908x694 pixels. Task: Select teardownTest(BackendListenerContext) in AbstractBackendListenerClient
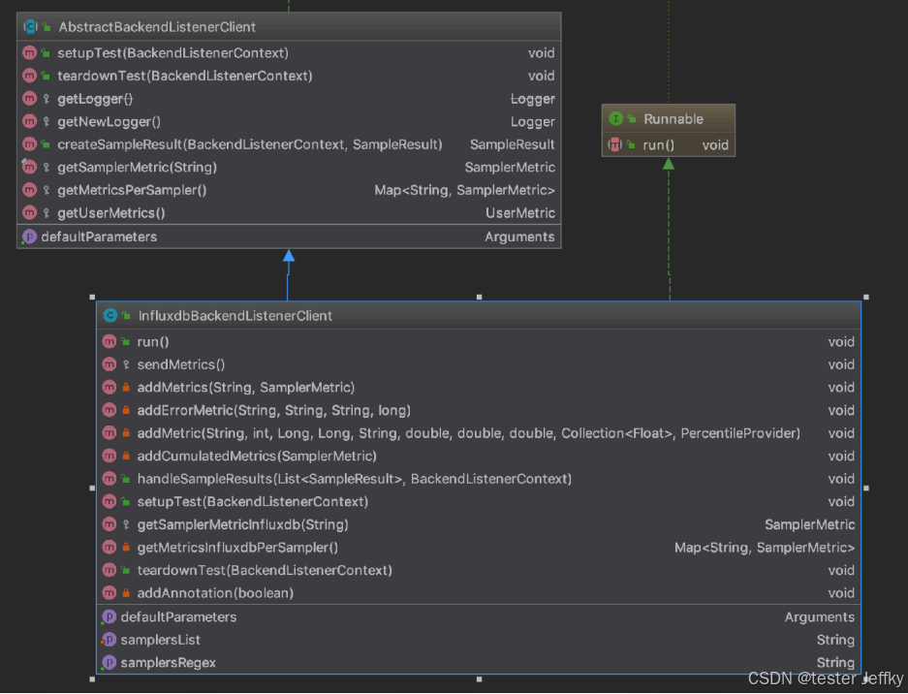click(289, 76)
